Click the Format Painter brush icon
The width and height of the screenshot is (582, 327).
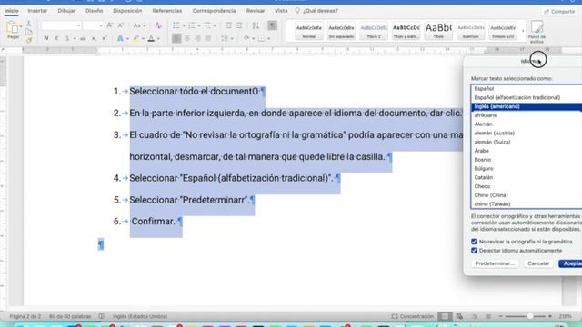click(x=28, y=39)
